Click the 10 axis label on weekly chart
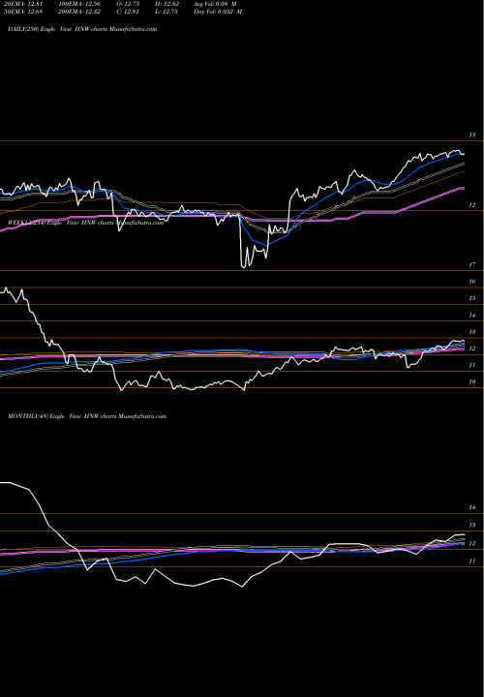Viewport: 484px width, 697px height. point(473,381)
